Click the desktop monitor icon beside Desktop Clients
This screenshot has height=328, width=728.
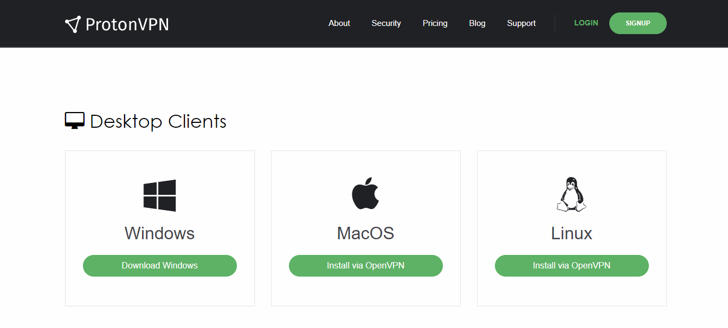coord(75,121)
